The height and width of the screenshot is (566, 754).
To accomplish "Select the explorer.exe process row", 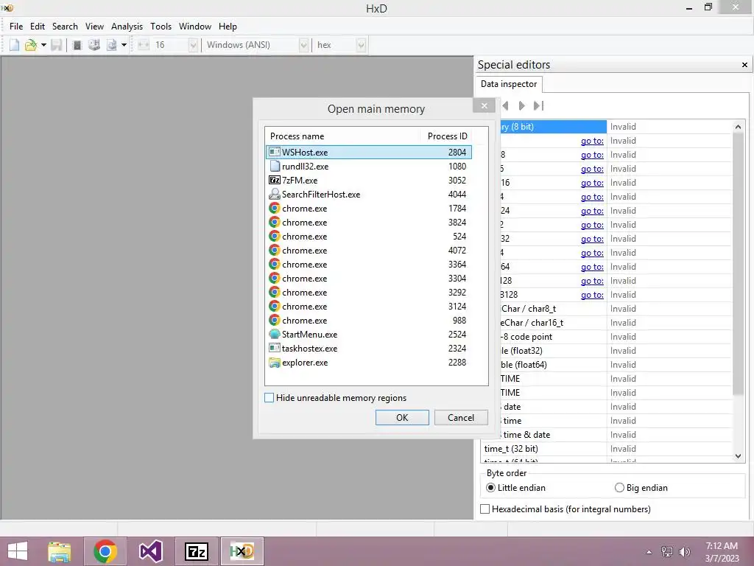I will pyautogui.click(x=369, y=362).
